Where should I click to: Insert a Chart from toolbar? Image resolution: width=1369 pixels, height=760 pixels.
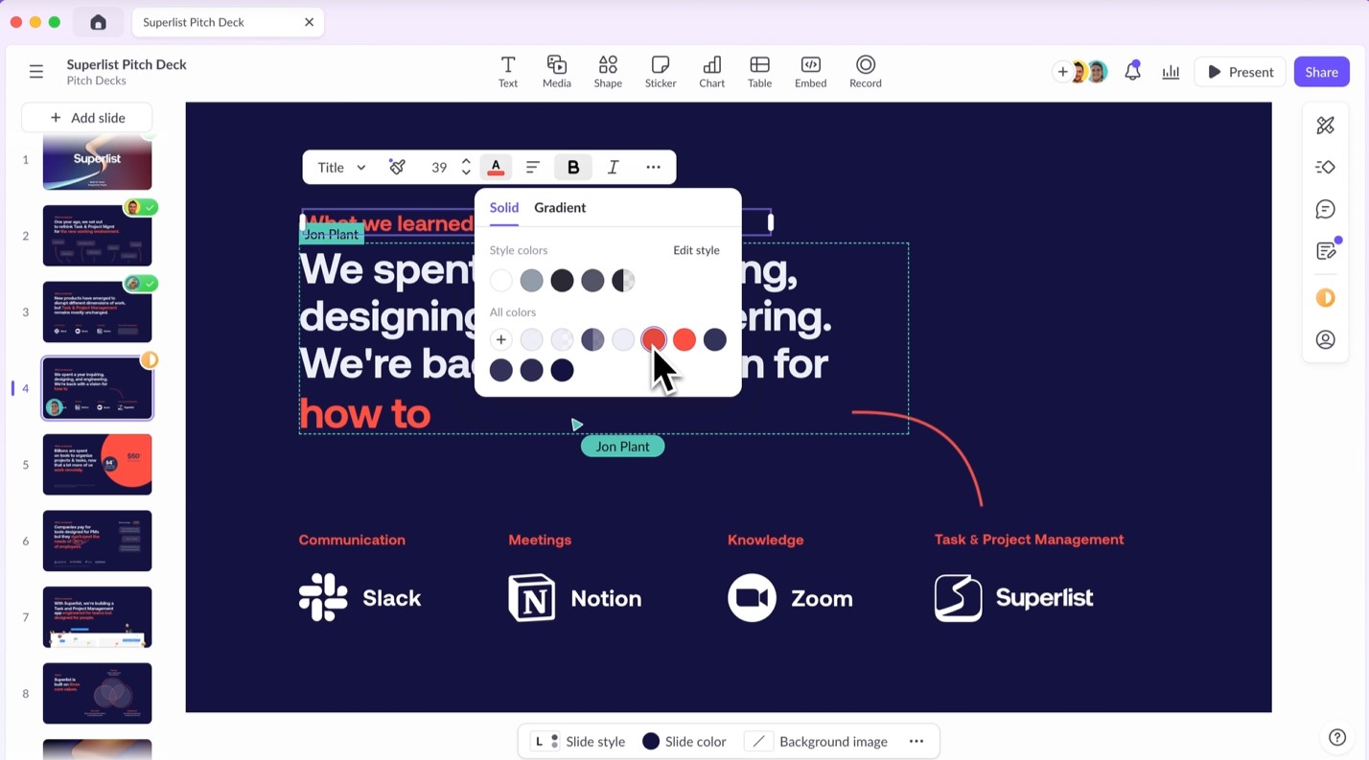pyautogui.click(x=711, y=71)
